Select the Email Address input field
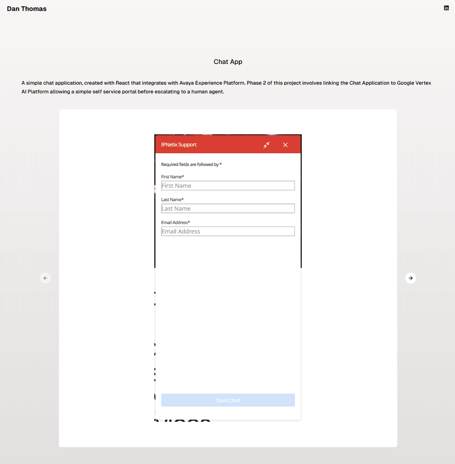Image resolution: width=455 pixels, height=464 pixels. coord(227,231)
